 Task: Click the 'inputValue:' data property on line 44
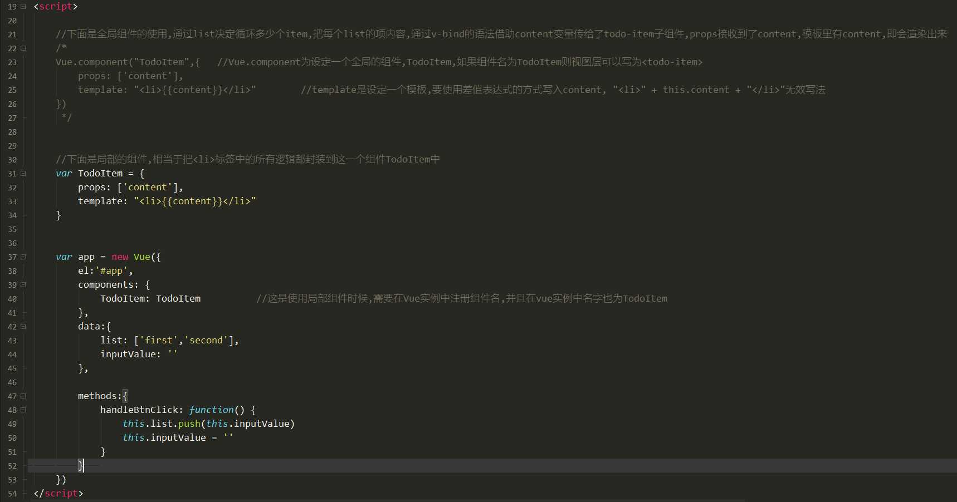(130, 355)
